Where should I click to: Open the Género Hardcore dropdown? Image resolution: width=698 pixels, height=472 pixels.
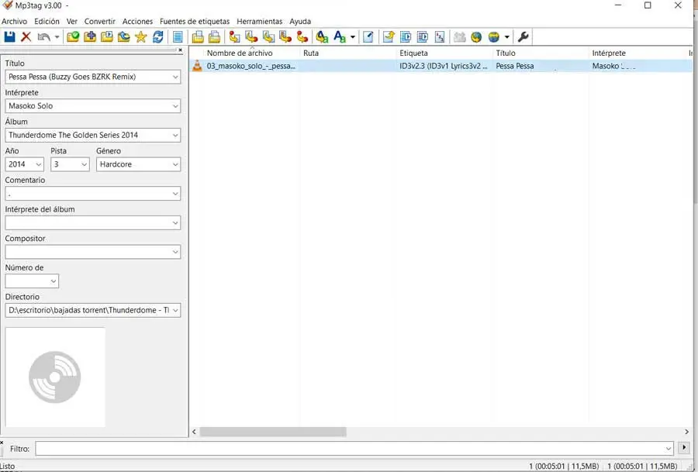point(175,164)
